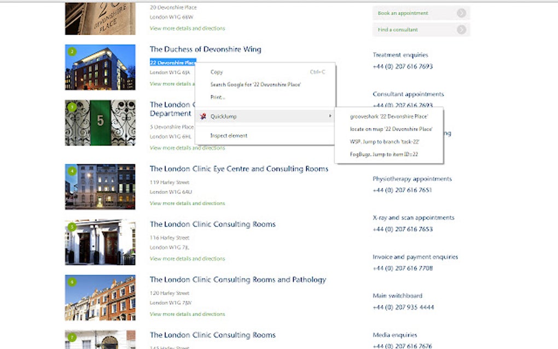Click the X-ray and scan appointments number
This screenshot has width=558, height=349.
[x=403, y=229]
